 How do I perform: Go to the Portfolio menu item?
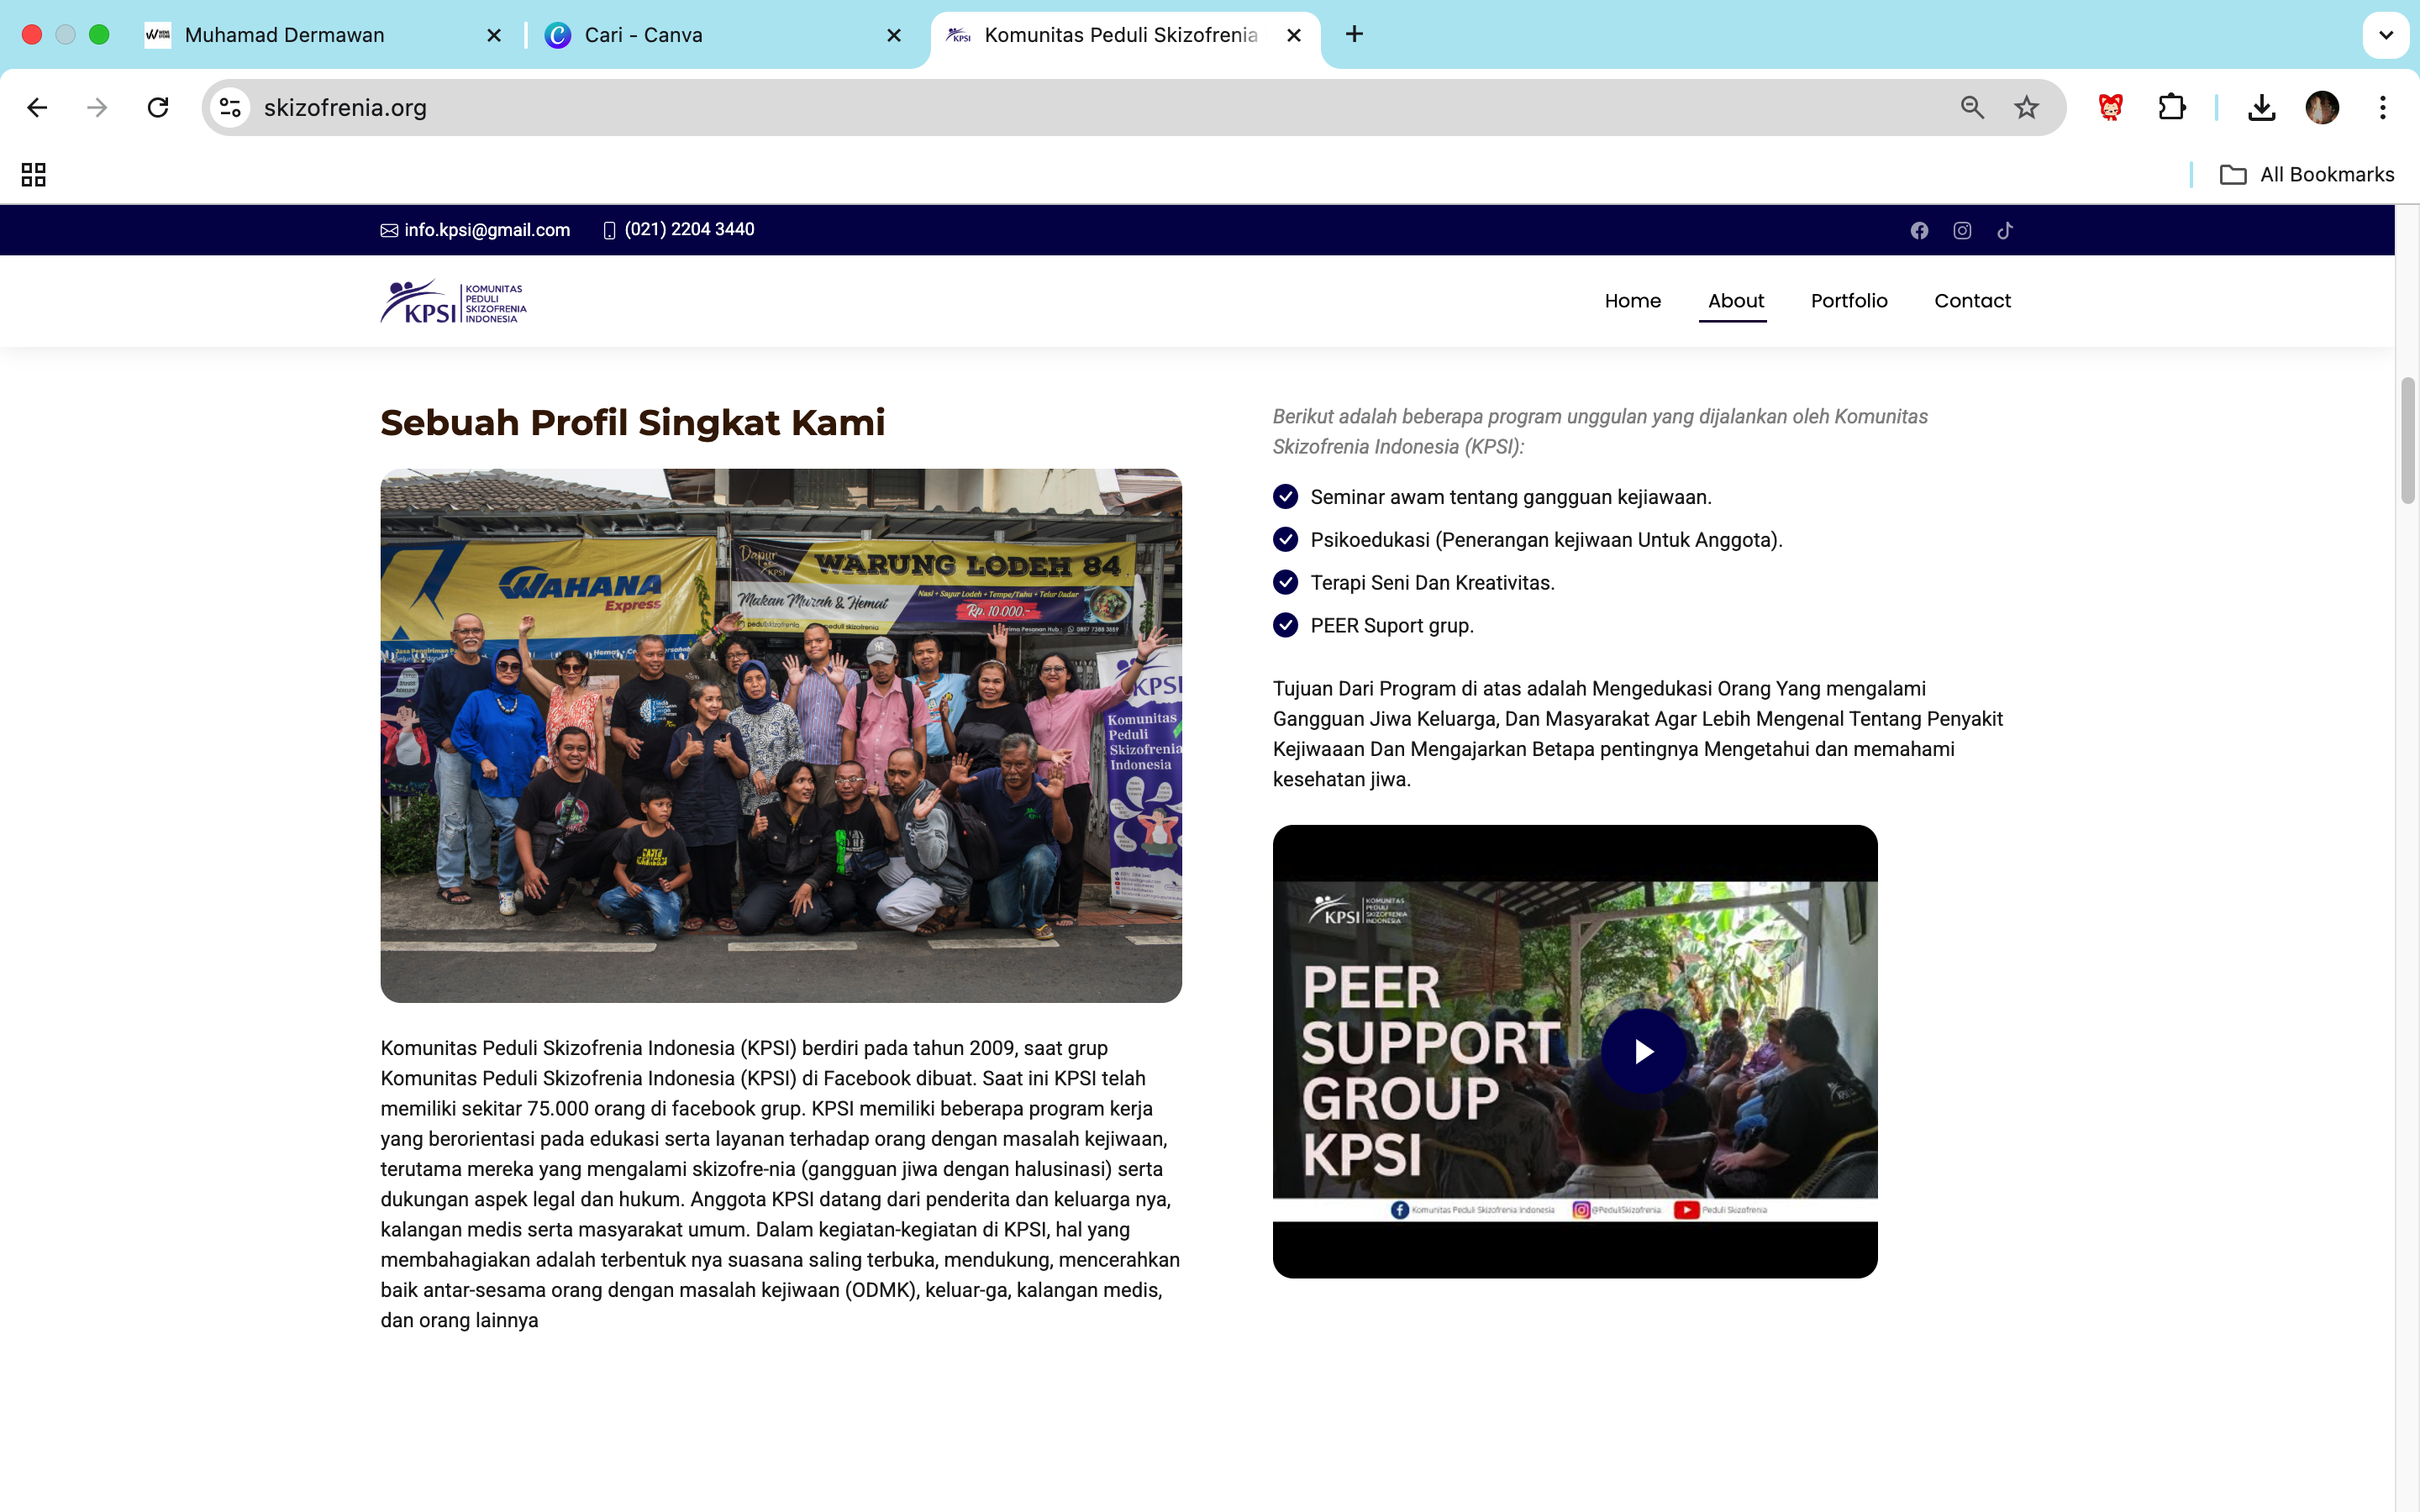coord(1848,301)
